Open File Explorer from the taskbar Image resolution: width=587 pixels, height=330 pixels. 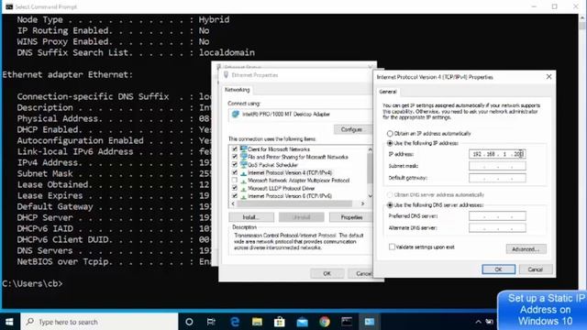[x=257, y=322]
